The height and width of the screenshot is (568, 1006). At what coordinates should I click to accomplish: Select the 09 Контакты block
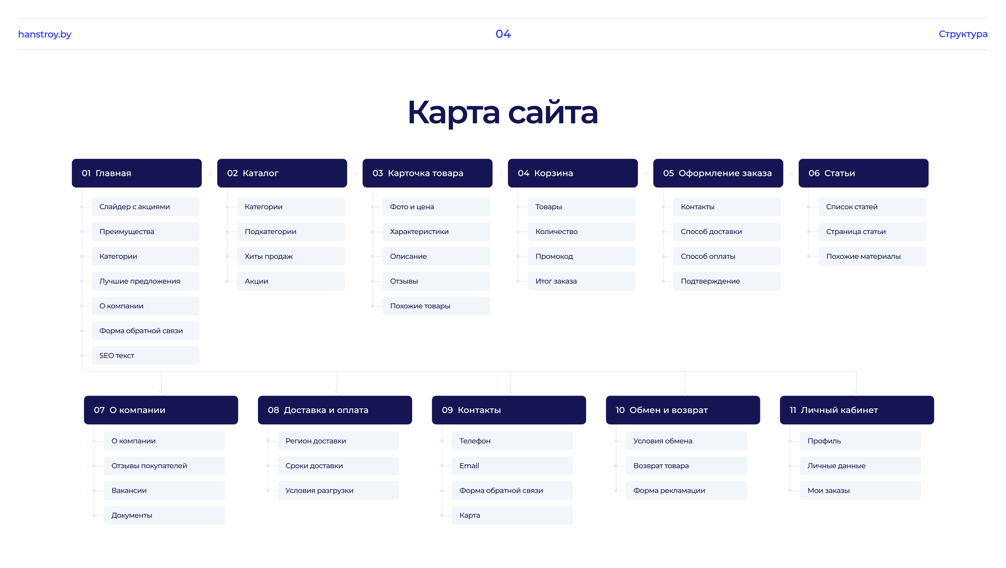coord(509,410)
